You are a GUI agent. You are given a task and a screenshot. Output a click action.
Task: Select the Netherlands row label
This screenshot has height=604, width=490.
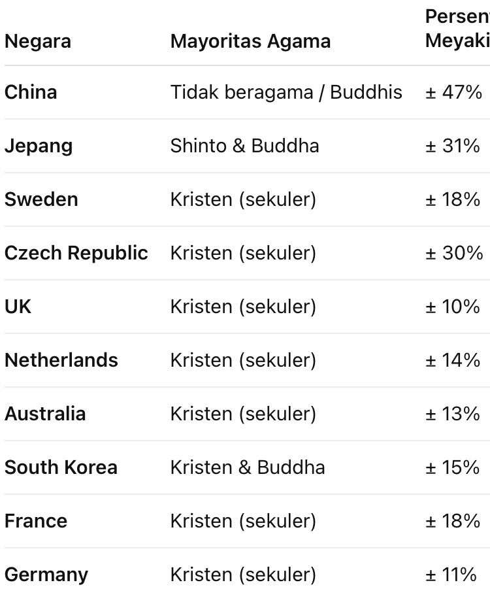click(61, 360)
